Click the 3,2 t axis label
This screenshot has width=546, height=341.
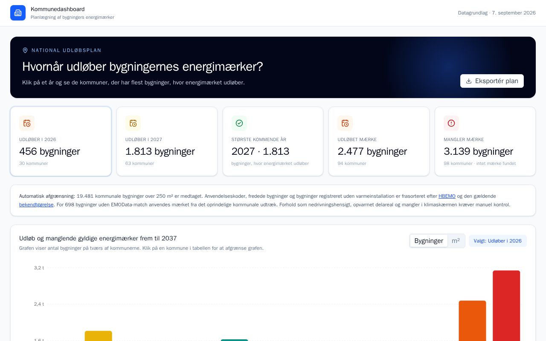pyautogui.click(x=39, y=268)
